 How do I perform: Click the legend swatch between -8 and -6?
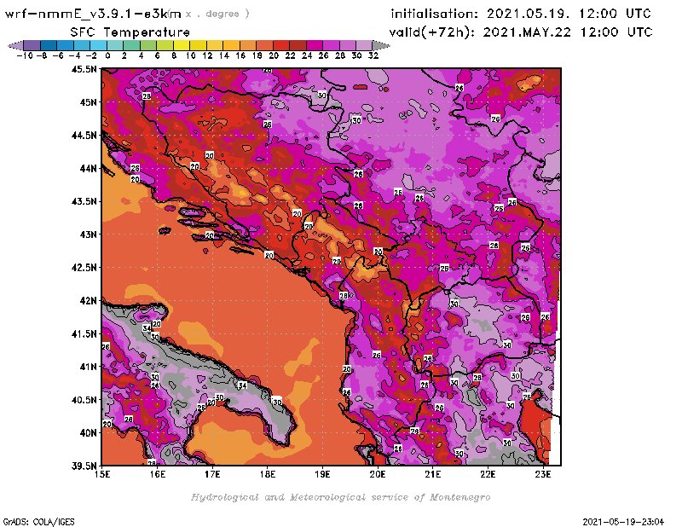point(49,45)
